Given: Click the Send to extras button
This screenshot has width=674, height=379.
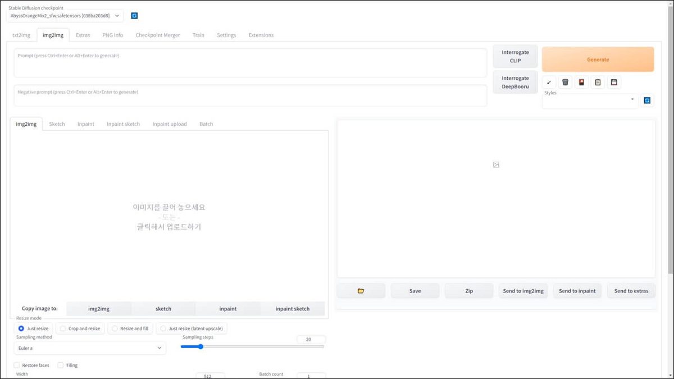Looking at the screenshot, I should point(631,291).
